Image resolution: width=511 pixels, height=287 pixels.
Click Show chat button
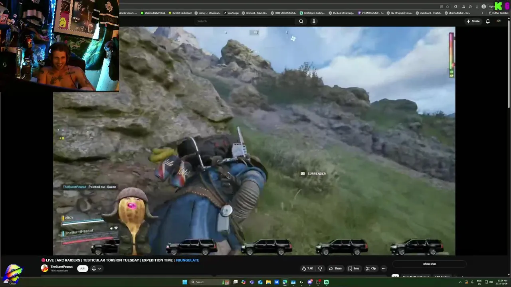point(430,264)
